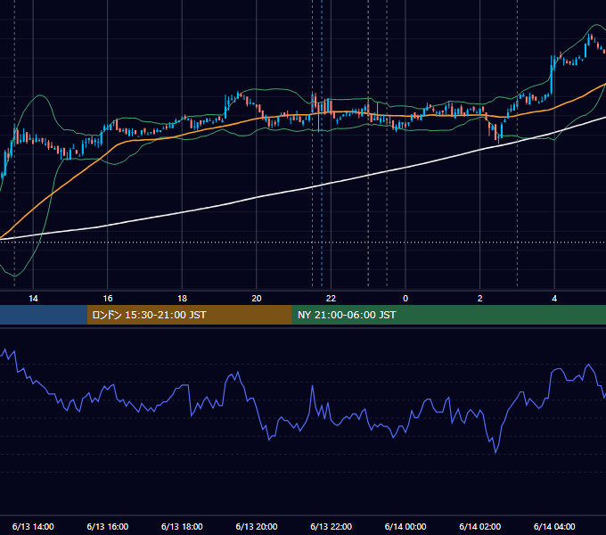Click the 16 hour label on price chart axis
The image size is (606, 535).
coord(108,299)
